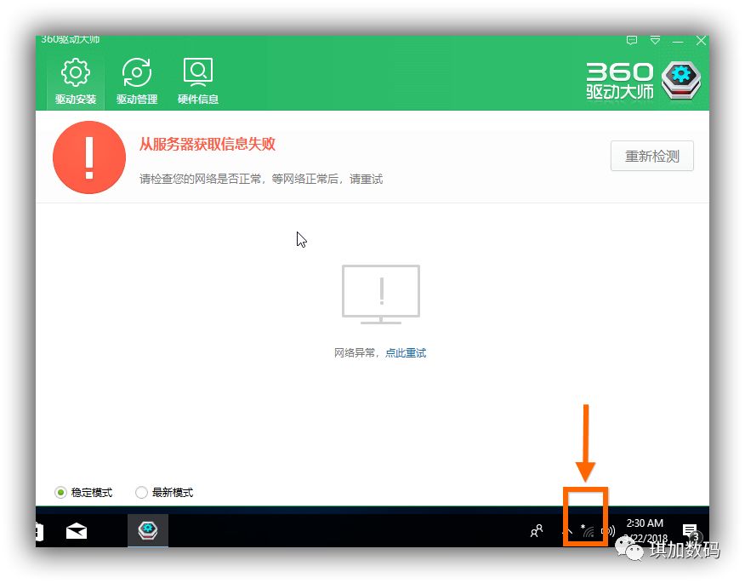
Task: Open the 硬件信息 hardware info tab
Action: pos(198,82)
